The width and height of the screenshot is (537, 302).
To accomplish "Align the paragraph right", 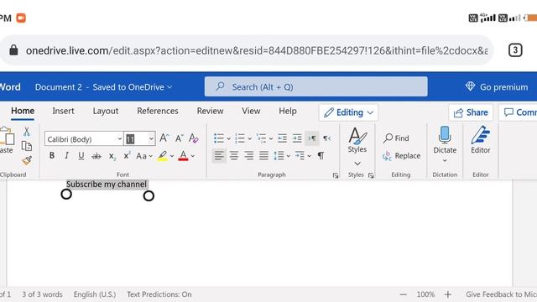I will pyautogui.click(x=248, y=156).
